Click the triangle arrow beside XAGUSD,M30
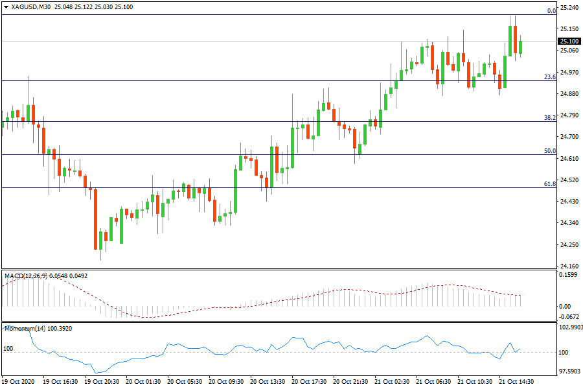The height and width of the screenshot is (389, 583). click(x=6, y=7)
